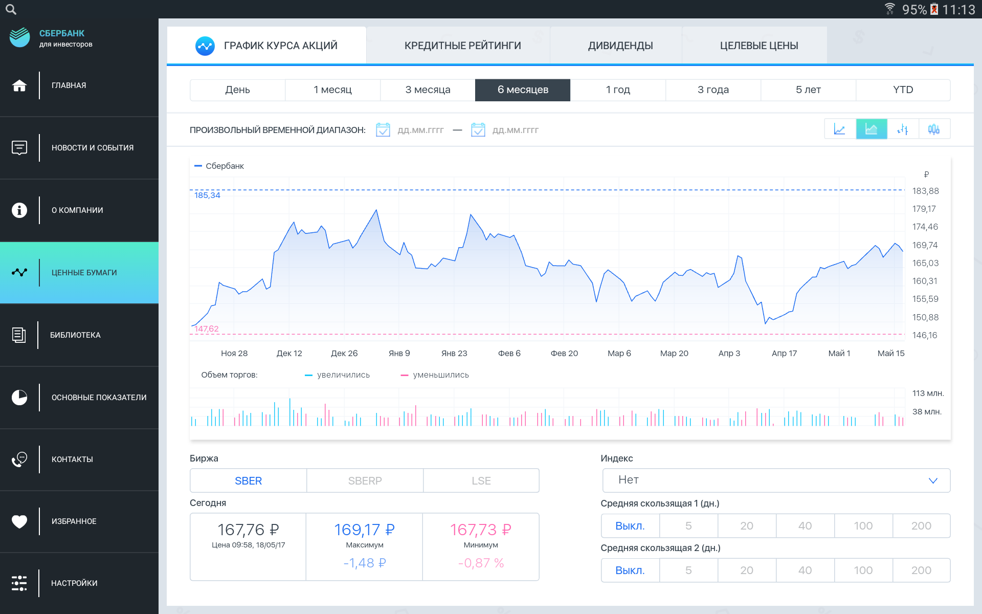Set moving average 1 to 20 days
The image size is (982, 614).
[746, 526]
